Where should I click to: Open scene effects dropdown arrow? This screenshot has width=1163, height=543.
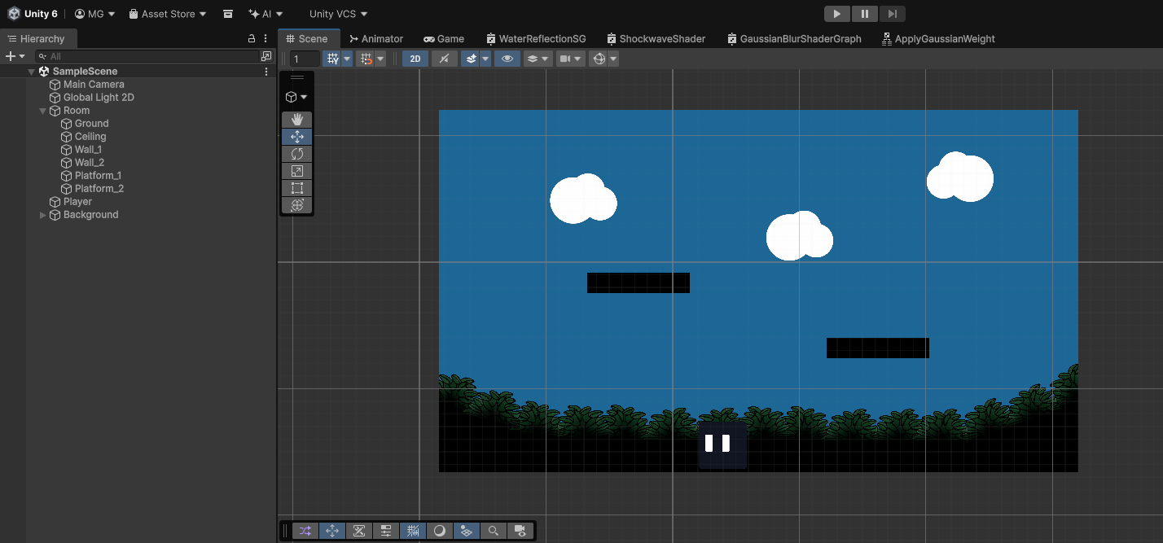[485, 59]
